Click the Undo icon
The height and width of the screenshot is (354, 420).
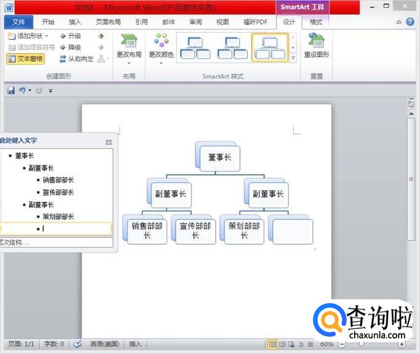22,90
